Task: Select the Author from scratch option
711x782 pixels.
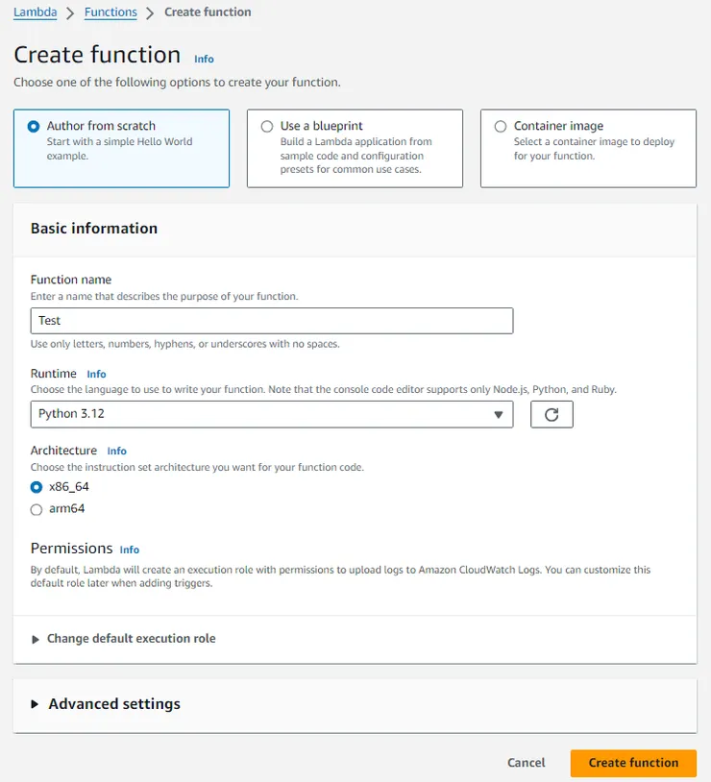Action: point(35,126)
